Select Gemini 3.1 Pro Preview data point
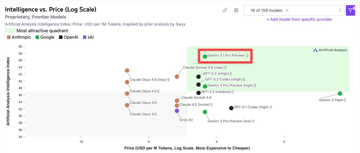Viewport: 360px width, 153px height. (205, 57)
